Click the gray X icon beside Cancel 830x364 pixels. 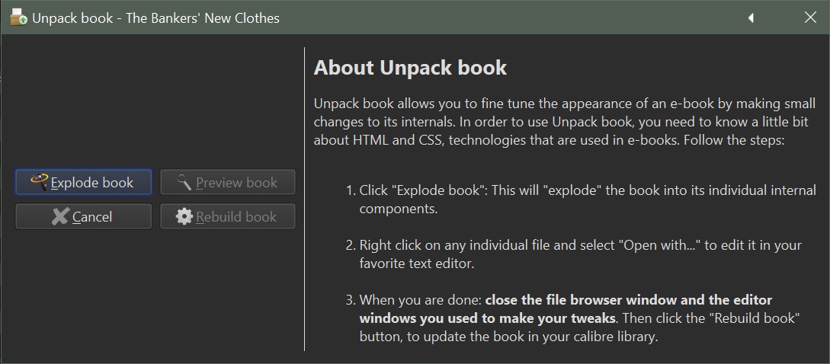[60, 216]
